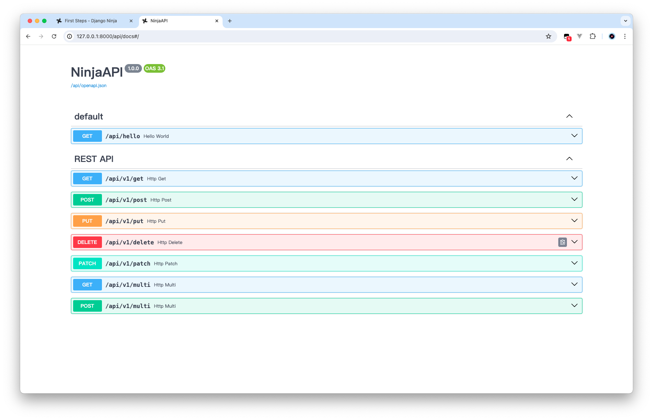Click the GET button for /api/v1/get
The image size is (653, 420).
[88, 179]
